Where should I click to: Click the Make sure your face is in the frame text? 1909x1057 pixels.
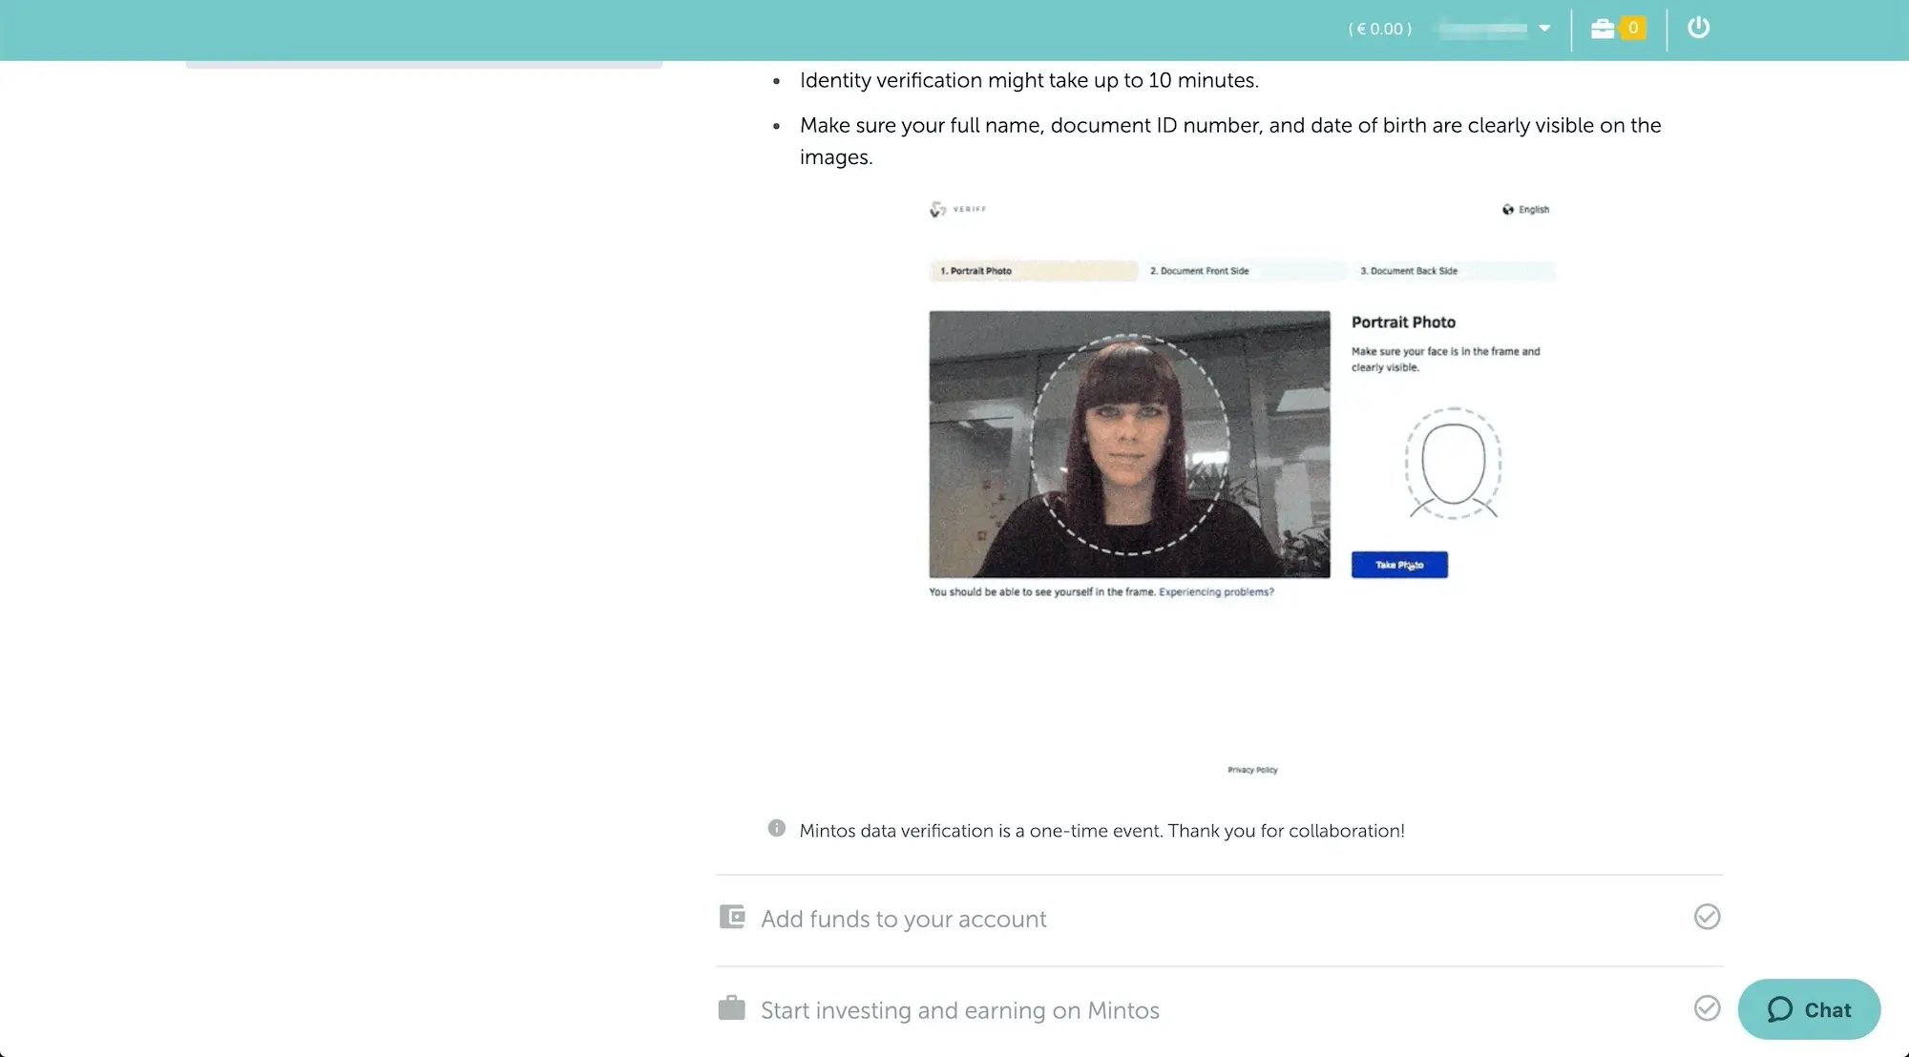tap(1445, 360)
